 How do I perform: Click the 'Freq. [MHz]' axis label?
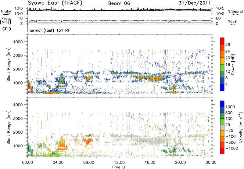click(5, 21)
